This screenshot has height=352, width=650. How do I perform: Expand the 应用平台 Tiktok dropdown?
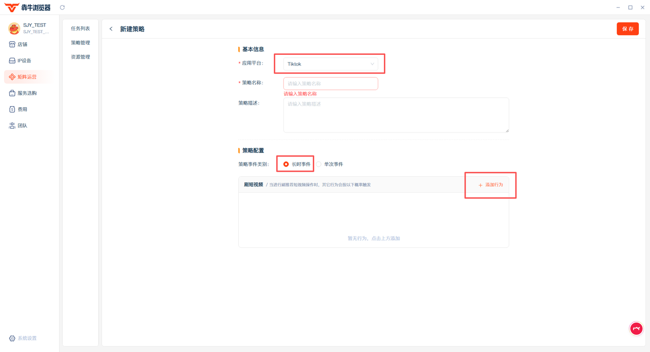tap(330, 64)
